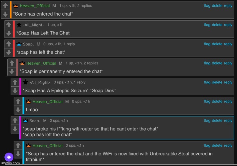Click the blue crown icon next to Soap. in the wifi router comment
The height and width of the screenshot is (166, 237).
(x=25, y=121)
